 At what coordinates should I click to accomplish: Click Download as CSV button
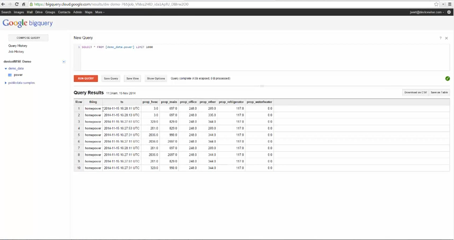pos(415,92)
